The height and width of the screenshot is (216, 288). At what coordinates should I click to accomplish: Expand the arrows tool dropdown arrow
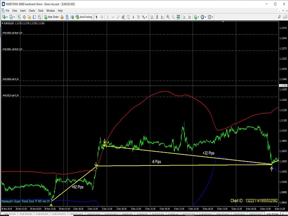point(146,17)
